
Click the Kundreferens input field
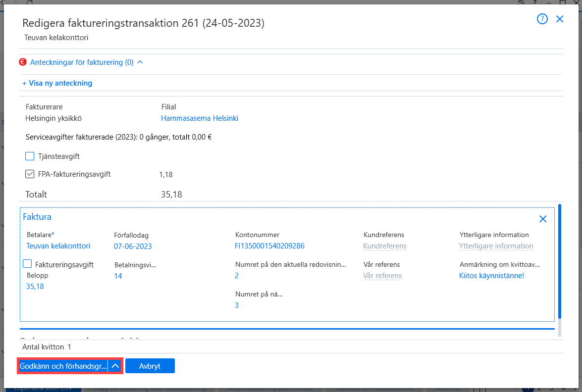(x=385, y=246)
